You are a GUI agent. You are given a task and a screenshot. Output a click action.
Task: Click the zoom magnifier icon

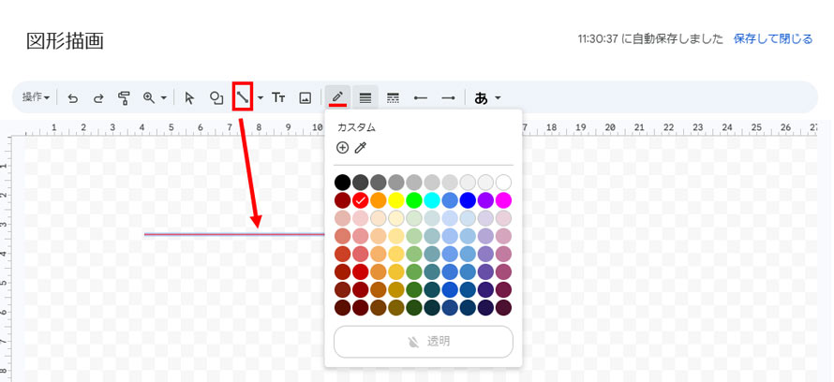pos(149,97)
